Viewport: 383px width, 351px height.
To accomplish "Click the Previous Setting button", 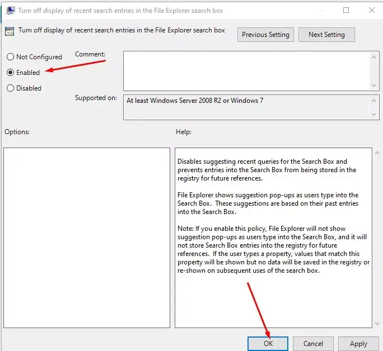I will [x=265, y=35].
